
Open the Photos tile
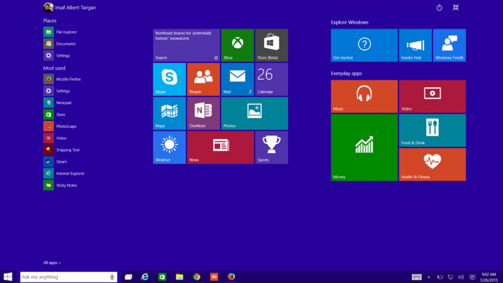[254, 114]
